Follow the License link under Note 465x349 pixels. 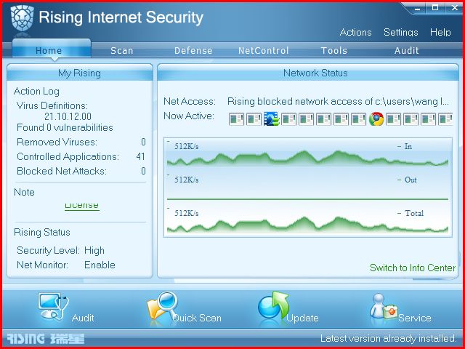(x=82, y=206)
